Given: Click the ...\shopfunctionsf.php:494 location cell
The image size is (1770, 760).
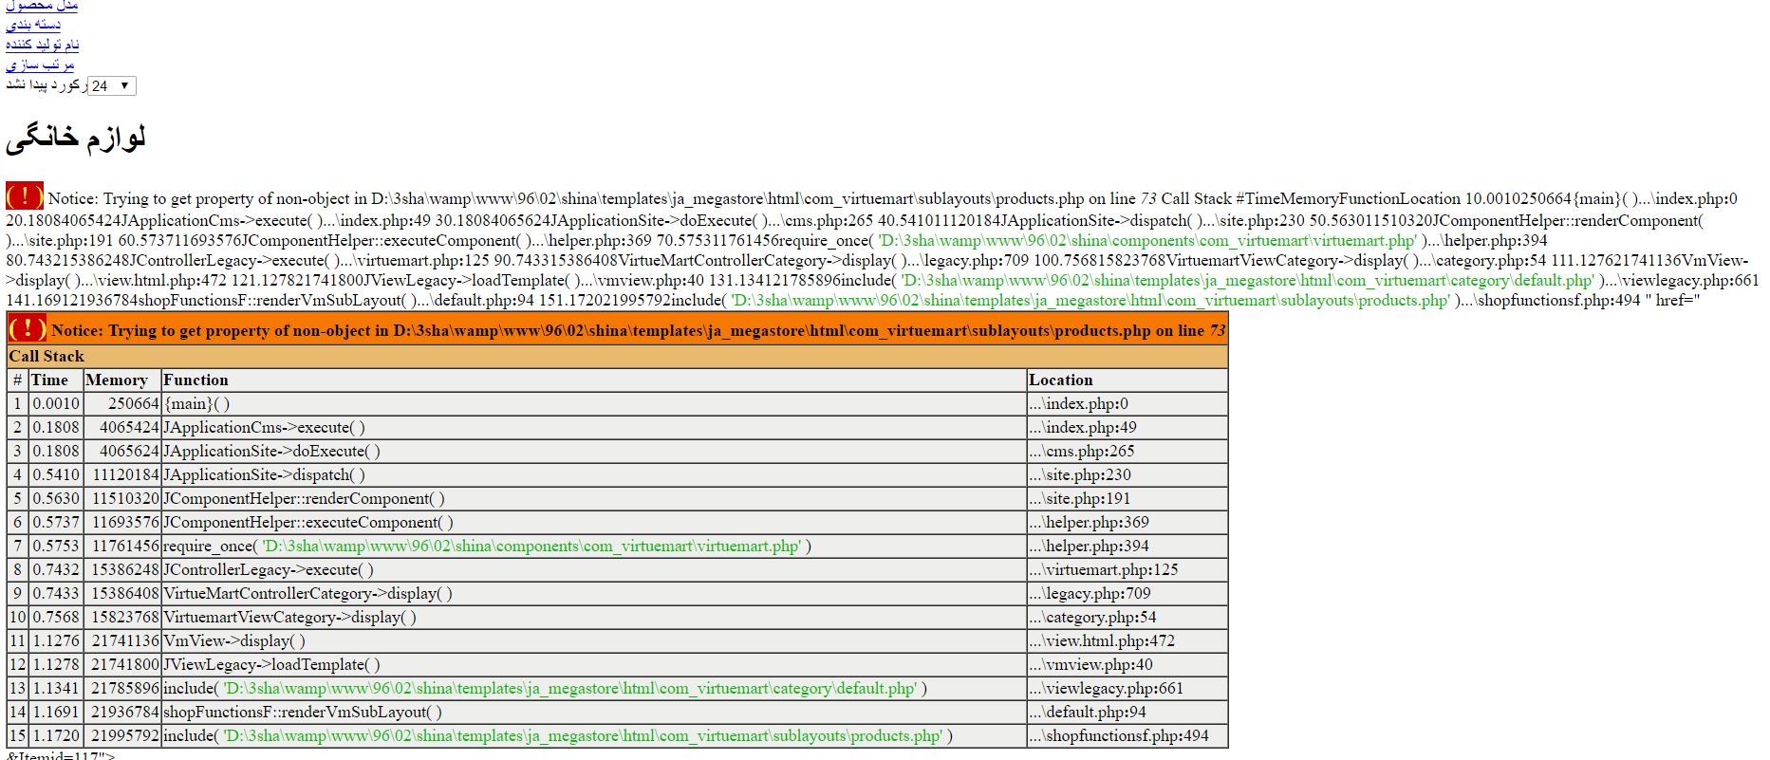Looking at the screenshot, I should click(x=1127, y=735).
